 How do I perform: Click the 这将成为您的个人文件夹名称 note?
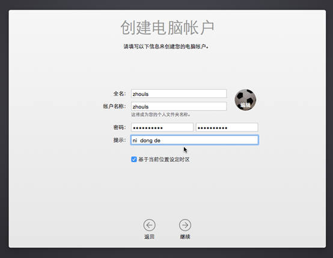point(160,115)
